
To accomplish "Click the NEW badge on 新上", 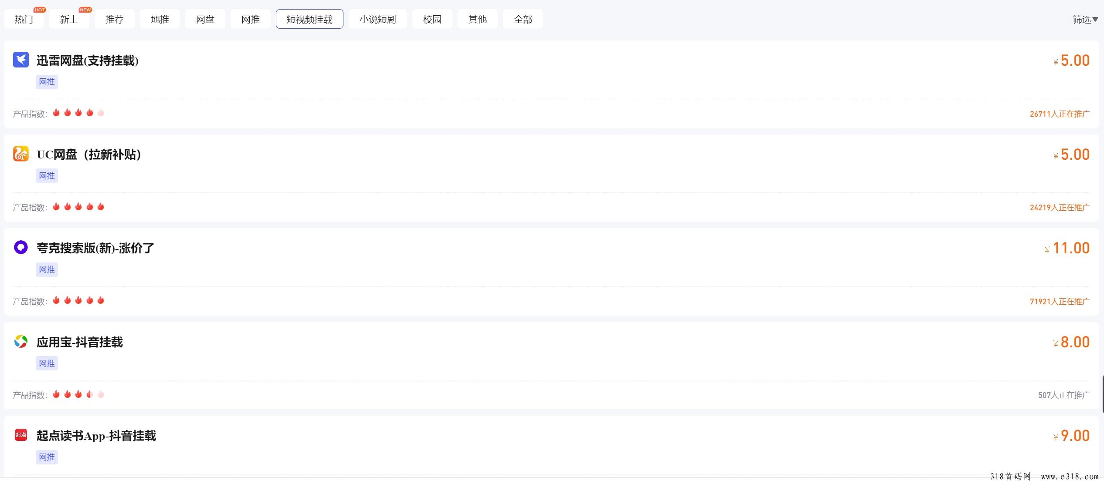I will [85, 10].
